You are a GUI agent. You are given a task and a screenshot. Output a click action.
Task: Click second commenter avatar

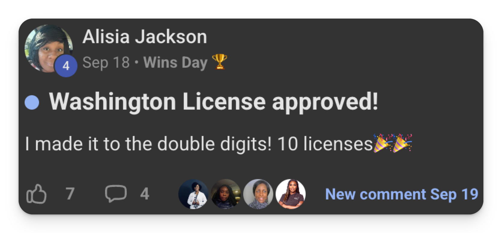(226, 194)
